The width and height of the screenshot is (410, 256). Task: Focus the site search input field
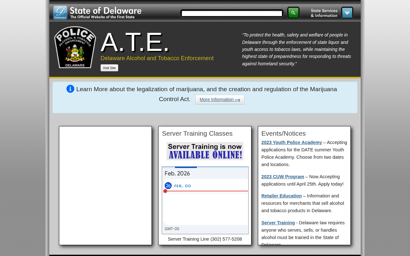tap(232, 13)
